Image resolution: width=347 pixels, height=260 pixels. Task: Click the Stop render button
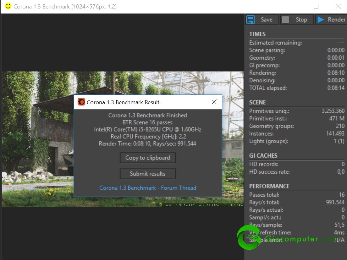point(297,20)
